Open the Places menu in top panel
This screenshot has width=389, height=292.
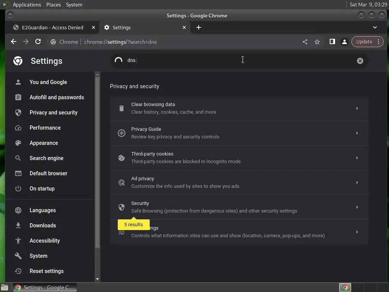[x=54, y=5]
